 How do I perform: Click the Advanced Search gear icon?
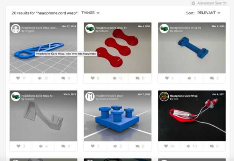point(193,3)
